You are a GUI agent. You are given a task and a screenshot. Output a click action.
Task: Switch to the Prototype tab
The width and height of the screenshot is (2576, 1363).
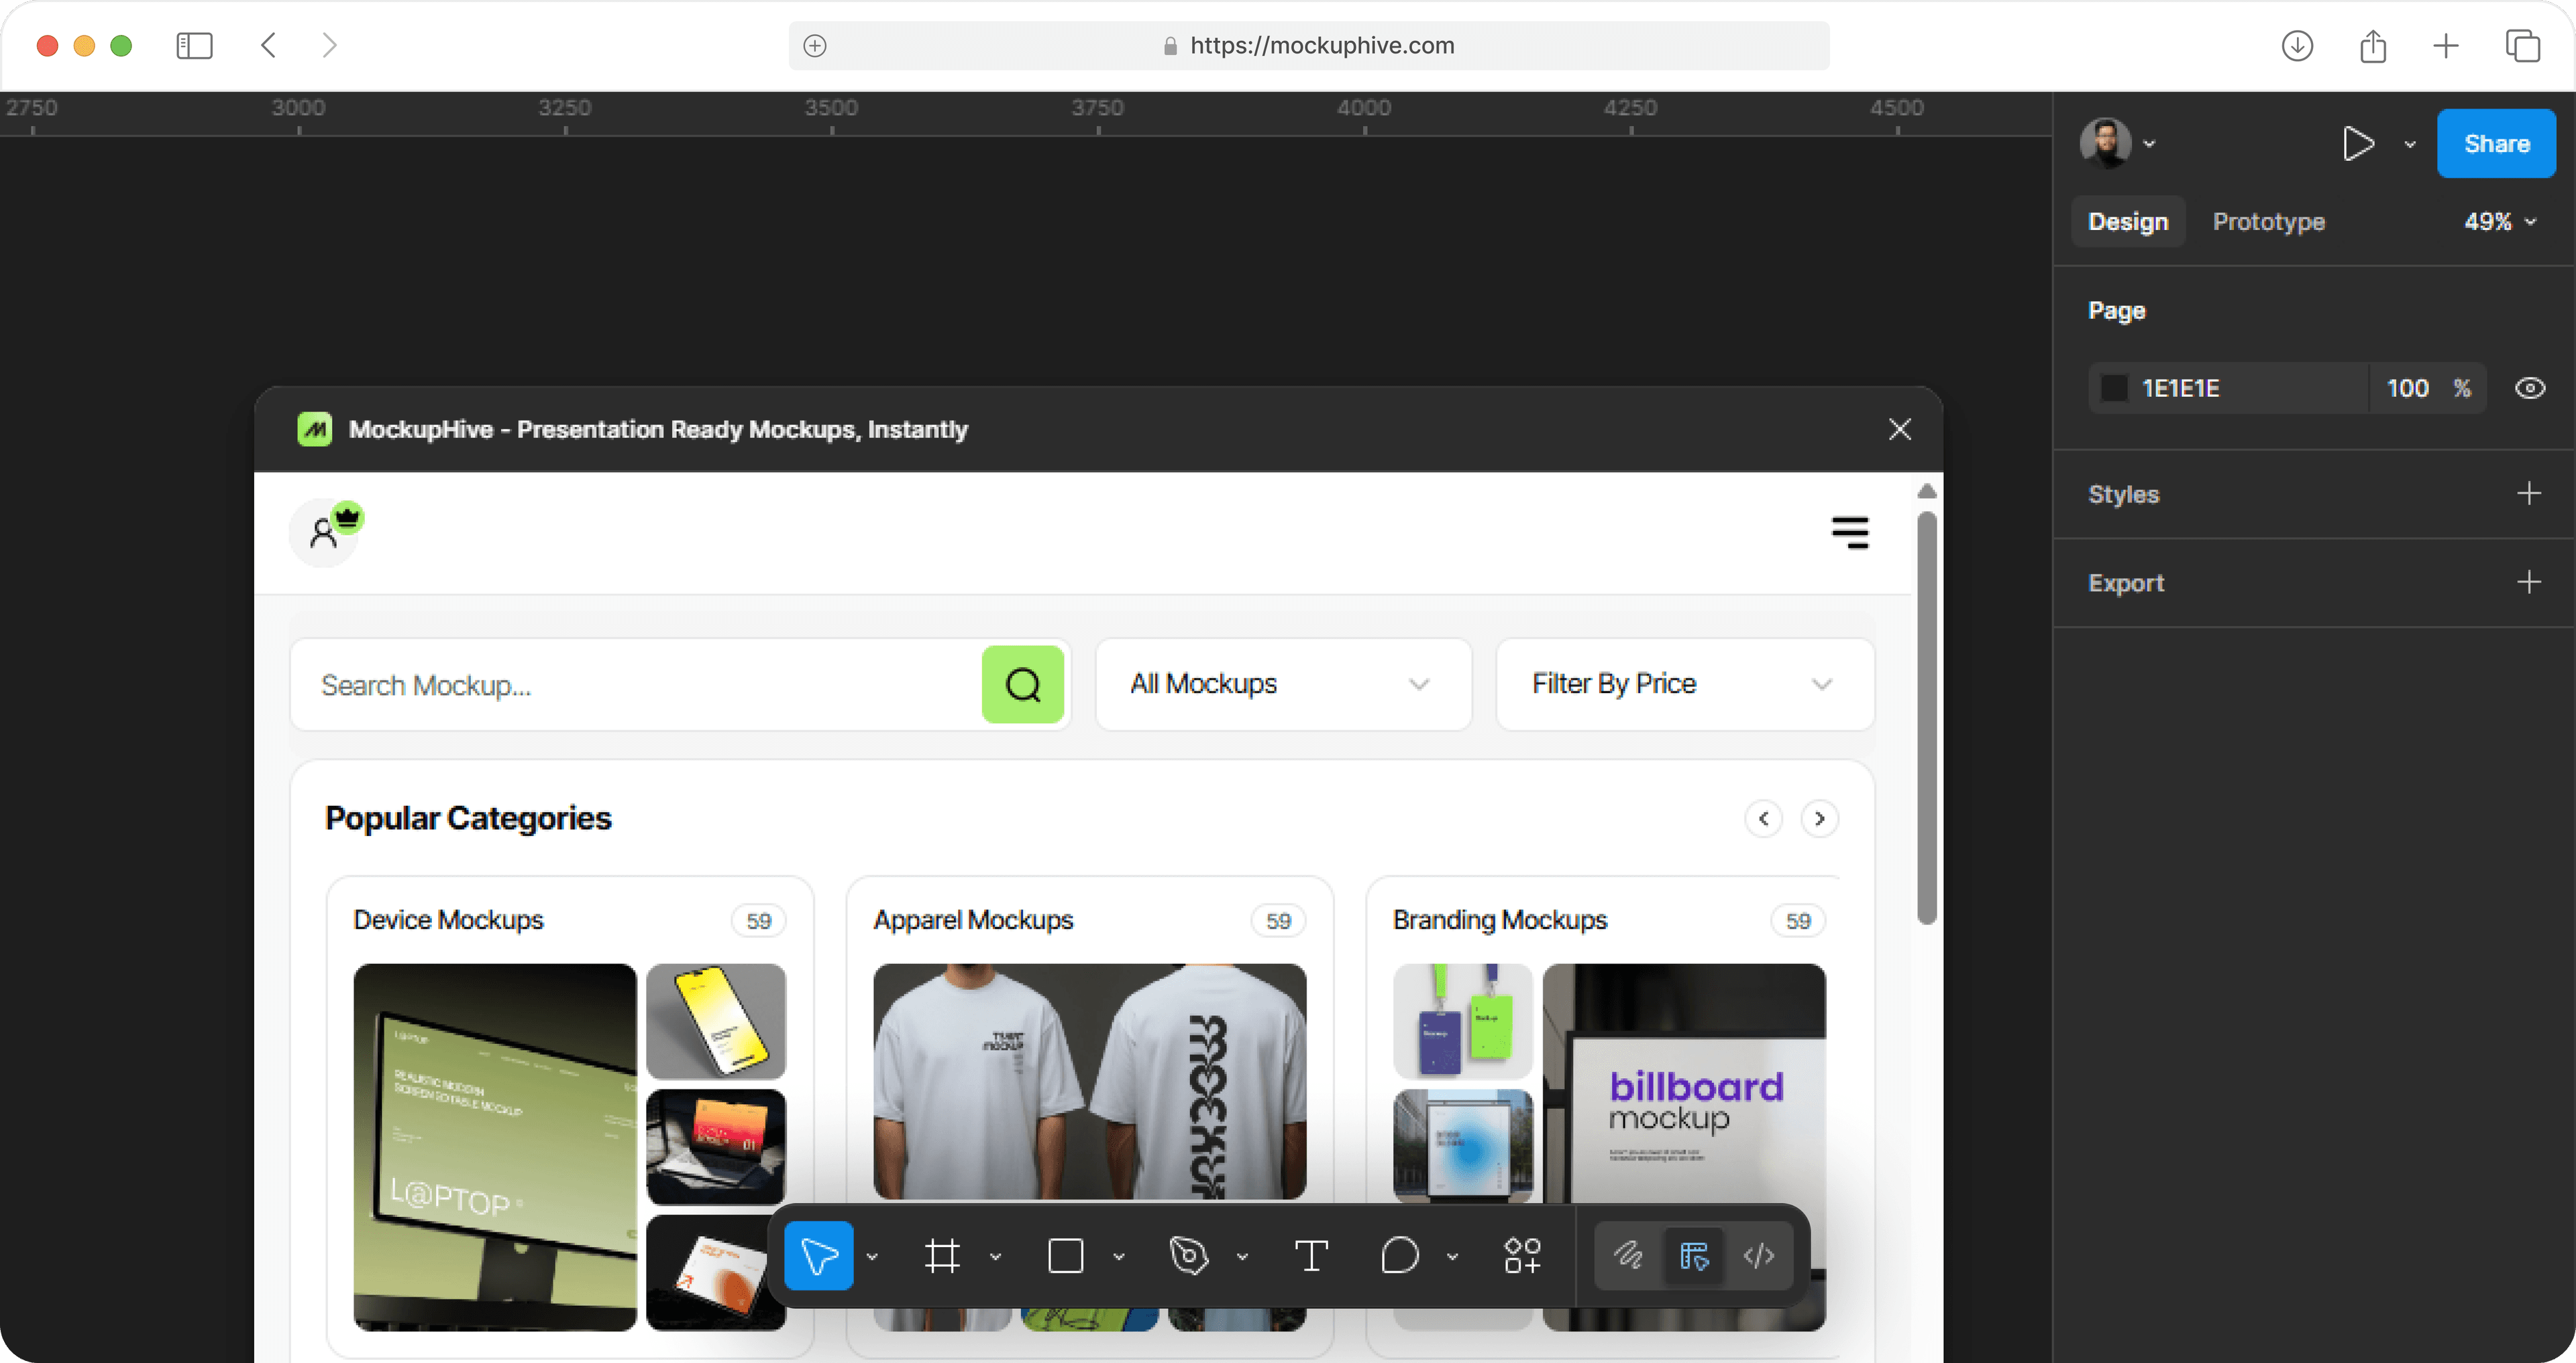[x=2268, y=222]
